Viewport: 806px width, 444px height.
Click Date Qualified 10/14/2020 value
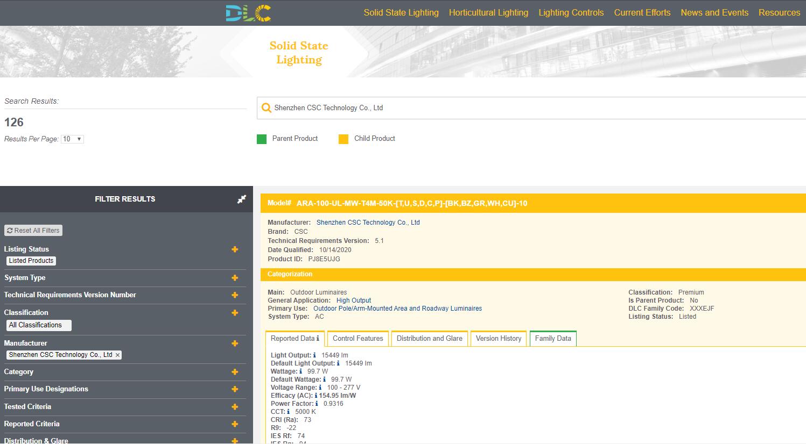point(335,250)
